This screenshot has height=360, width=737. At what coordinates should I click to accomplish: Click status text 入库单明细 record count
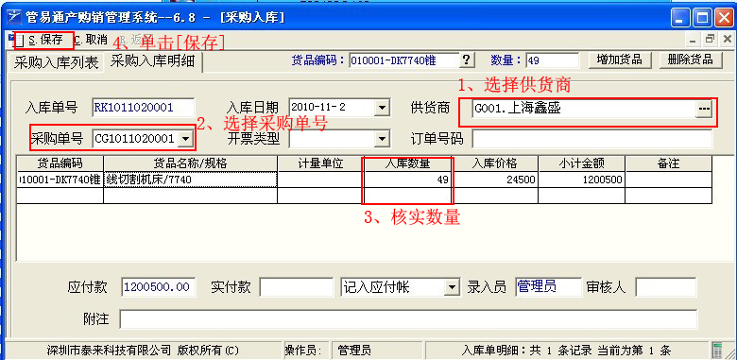click(x=566, y=351)
